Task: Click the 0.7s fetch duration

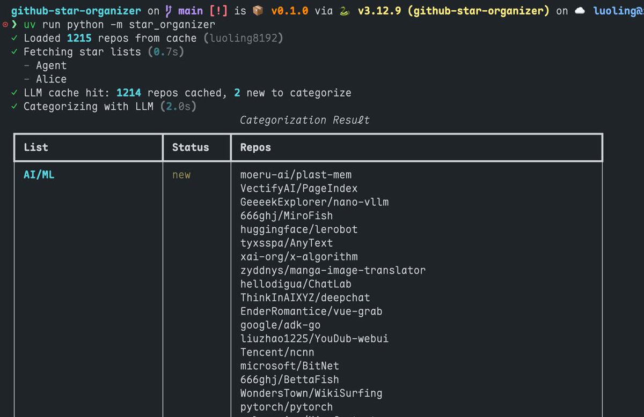Action: pos(165,52)
